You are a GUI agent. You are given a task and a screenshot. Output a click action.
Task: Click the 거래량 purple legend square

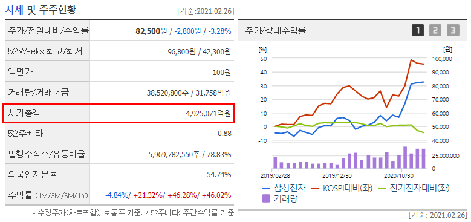pos(266,198)
